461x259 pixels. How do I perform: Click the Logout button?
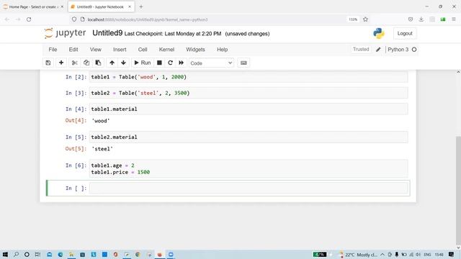coord(405,34)
